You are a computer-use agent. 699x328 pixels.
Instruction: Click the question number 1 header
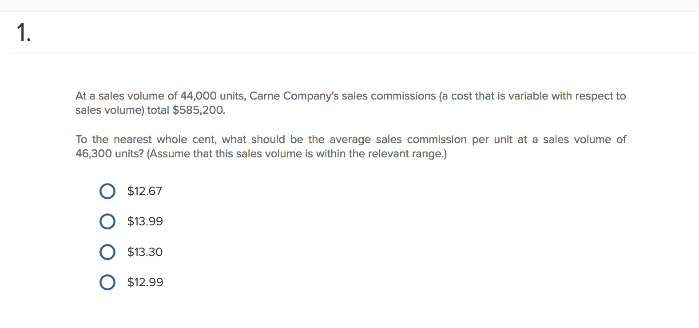(x=24, y=32)
